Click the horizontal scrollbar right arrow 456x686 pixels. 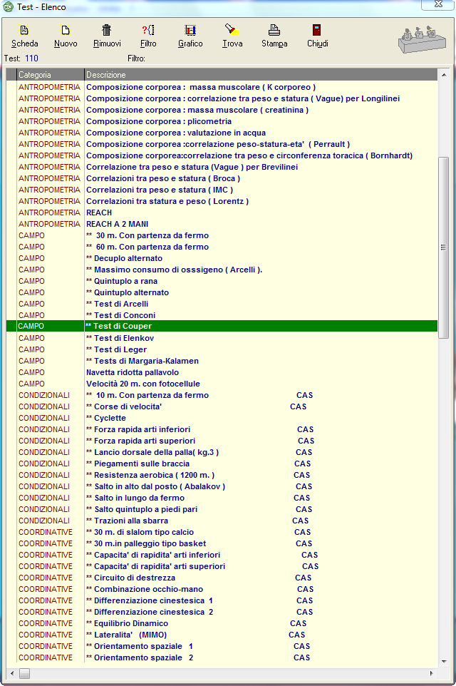pos(432,673)
